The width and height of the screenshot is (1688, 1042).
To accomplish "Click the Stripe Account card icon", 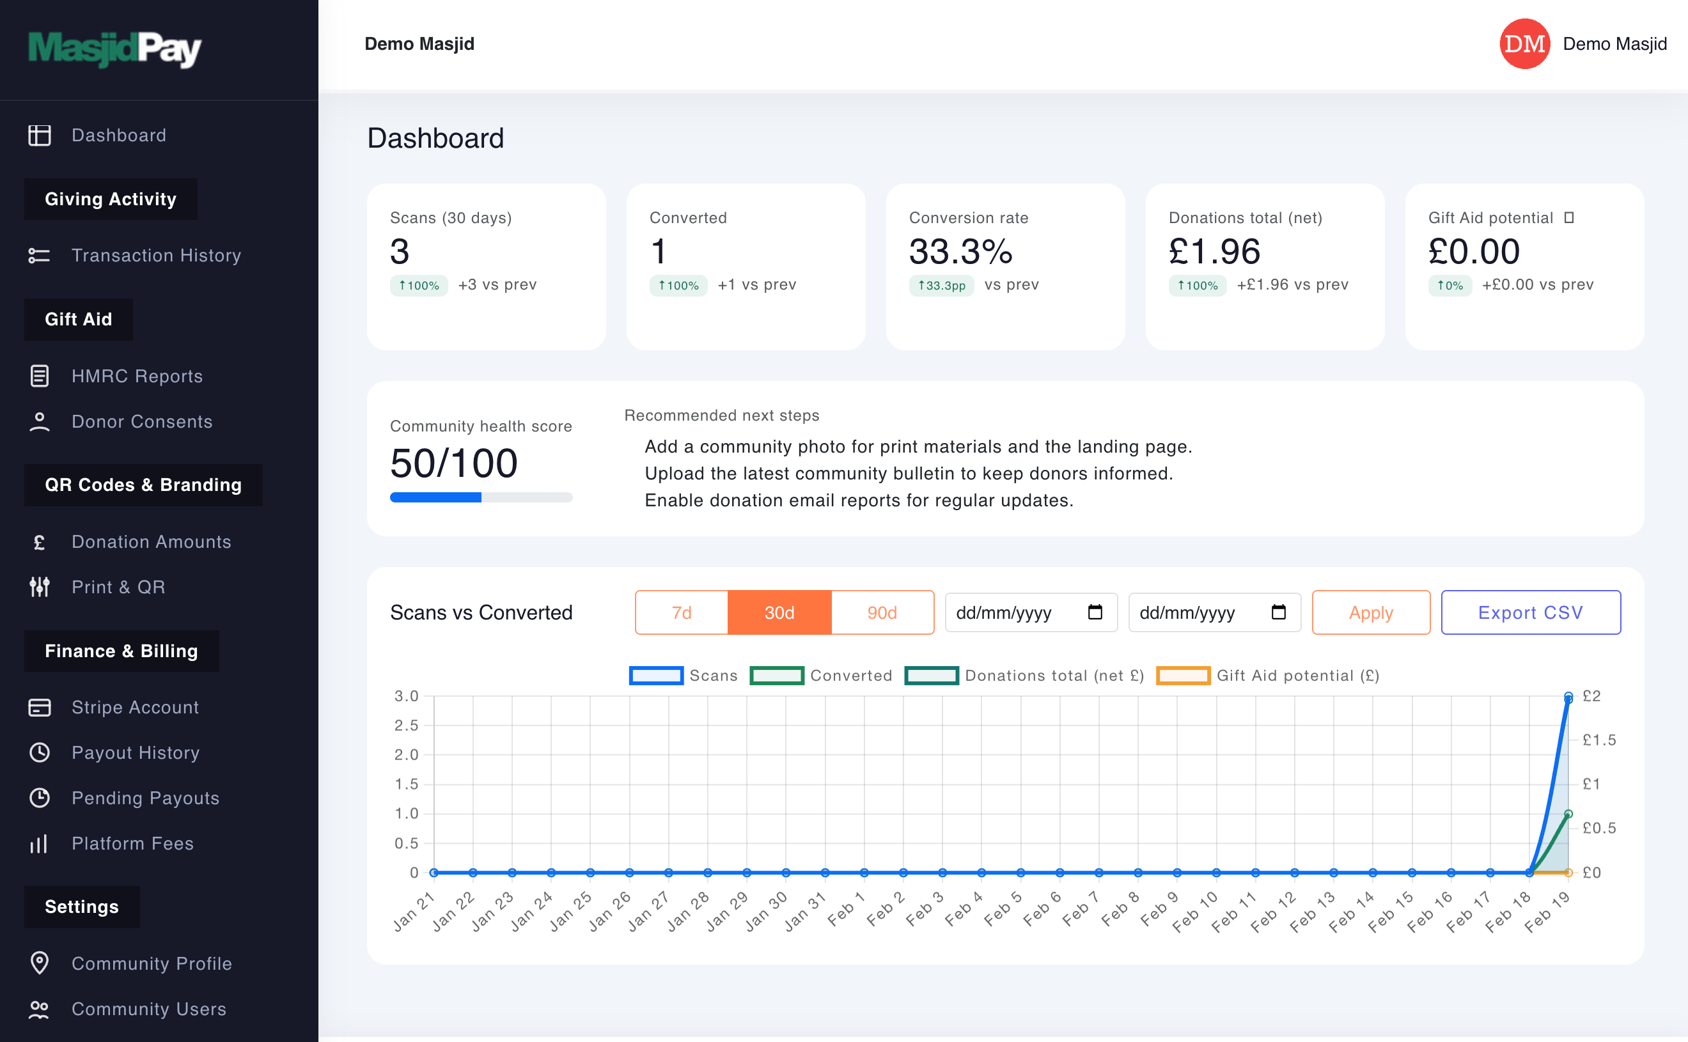I will (x=39, y=707).
